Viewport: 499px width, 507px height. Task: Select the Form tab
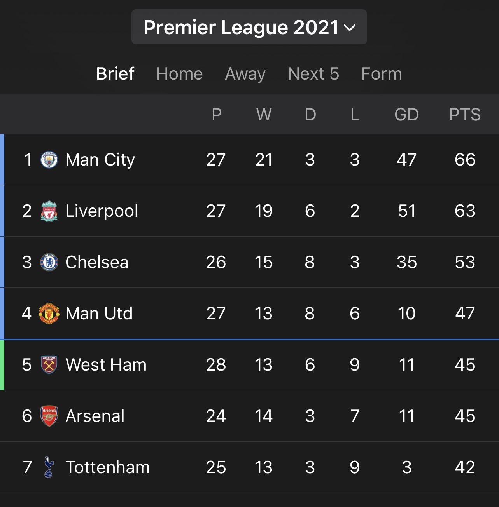tap(382, 73)
